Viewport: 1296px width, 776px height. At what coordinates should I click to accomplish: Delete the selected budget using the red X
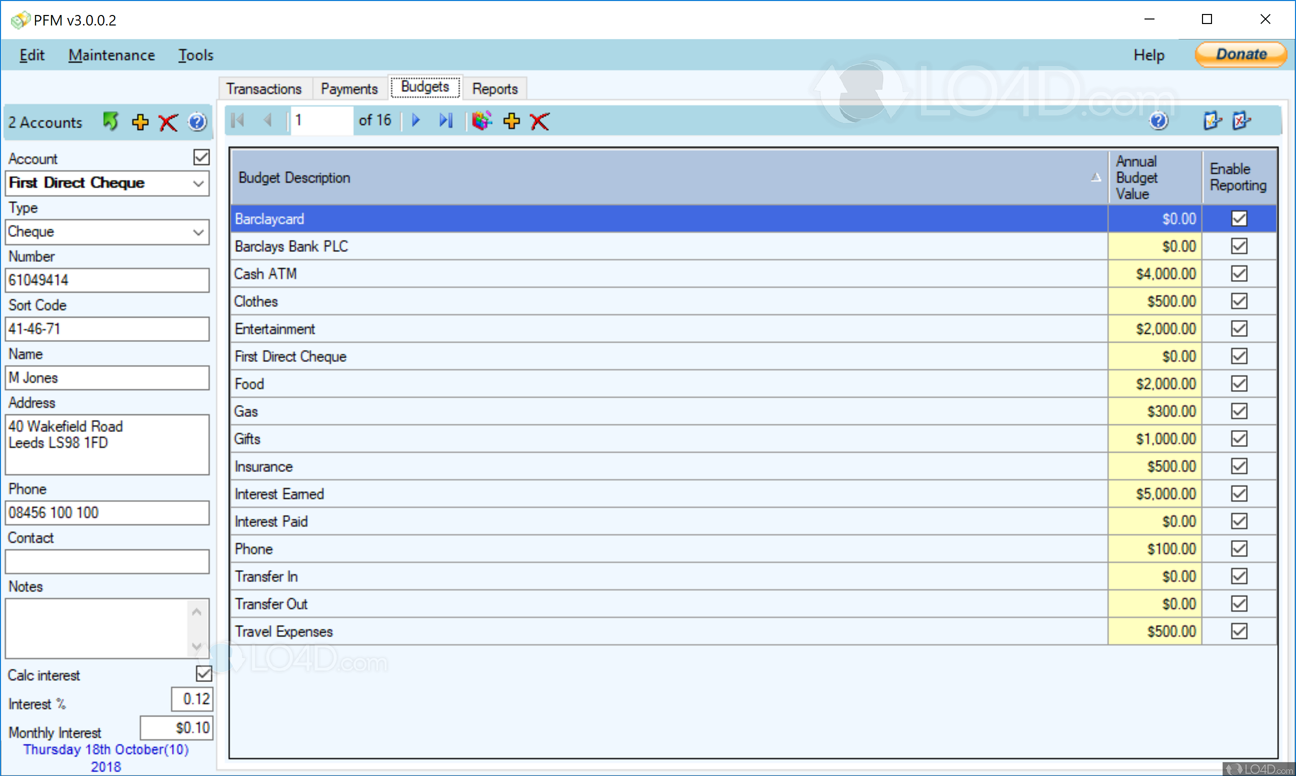[539, 121]
